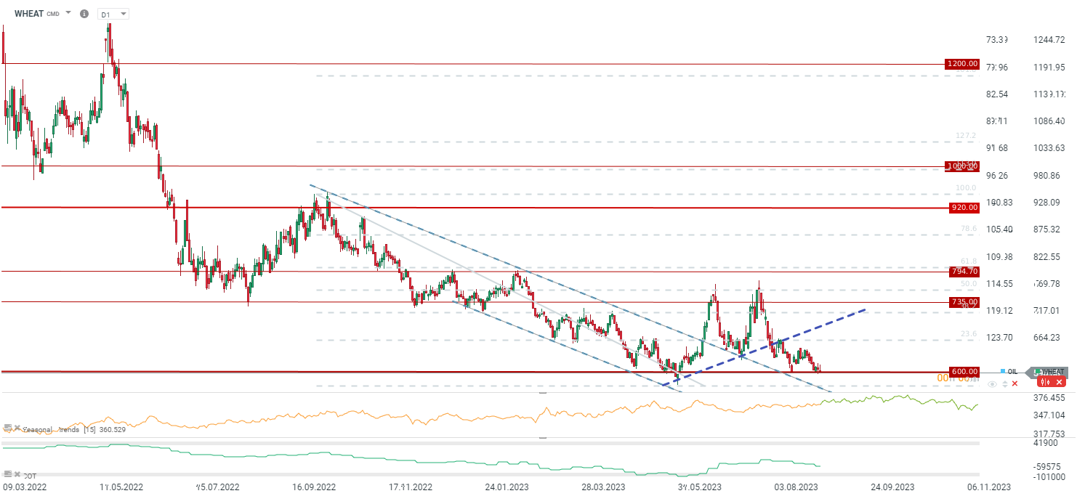1077x504 pixels.
Task: Open Seasonal Trends indicator settings icon
Action: 7,428
